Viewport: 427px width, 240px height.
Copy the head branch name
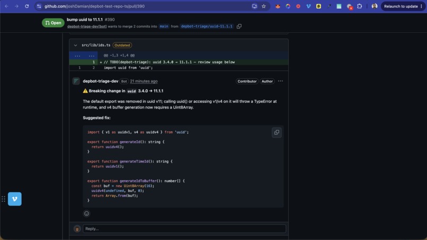coord(239,26)
